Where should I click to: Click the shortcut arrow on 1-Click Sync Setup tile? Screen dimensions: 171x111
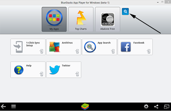pos(41,51)
